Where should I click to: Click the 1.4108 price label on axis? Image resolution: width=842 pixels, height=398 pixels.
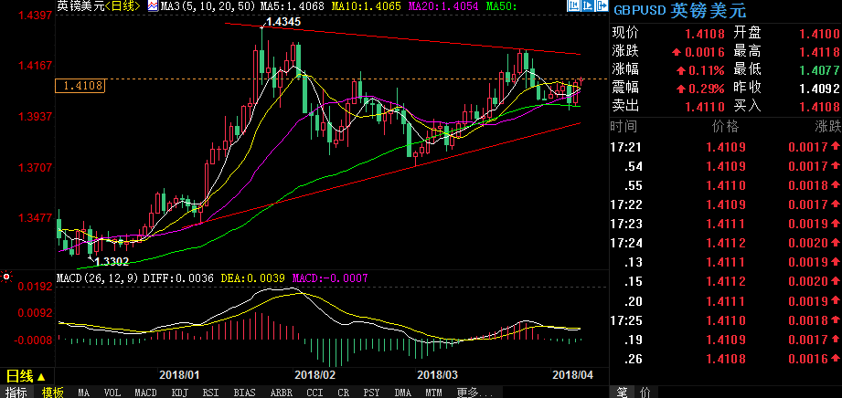pos(82,86)
